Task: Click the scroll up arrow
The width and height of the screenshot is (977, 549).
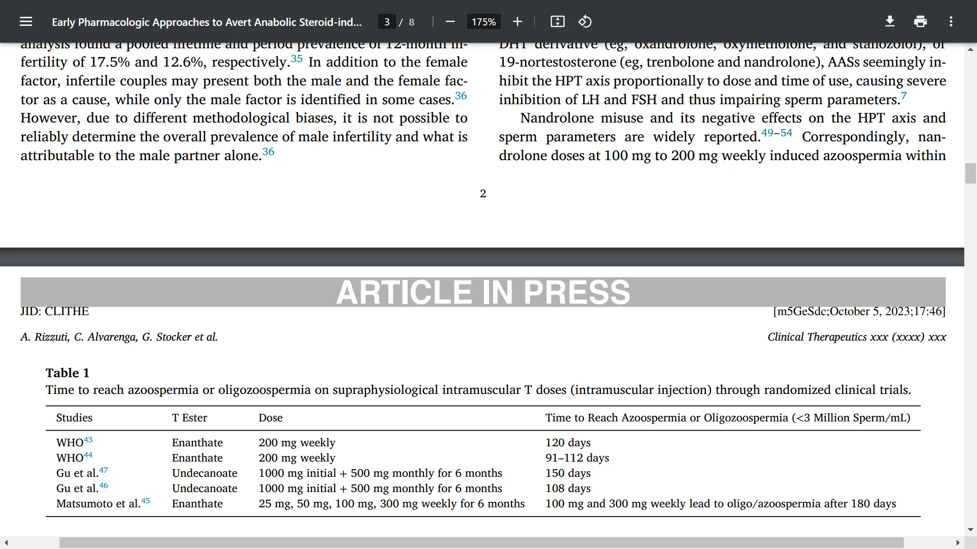Action: click(970, 49)
